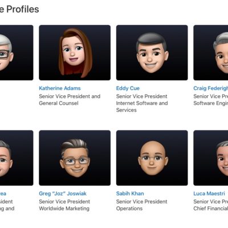The height and width of the screenshot is (228, 228).
Task: Click "Senior Vice President and General Counsel" text
Action: tap(70, 100)
